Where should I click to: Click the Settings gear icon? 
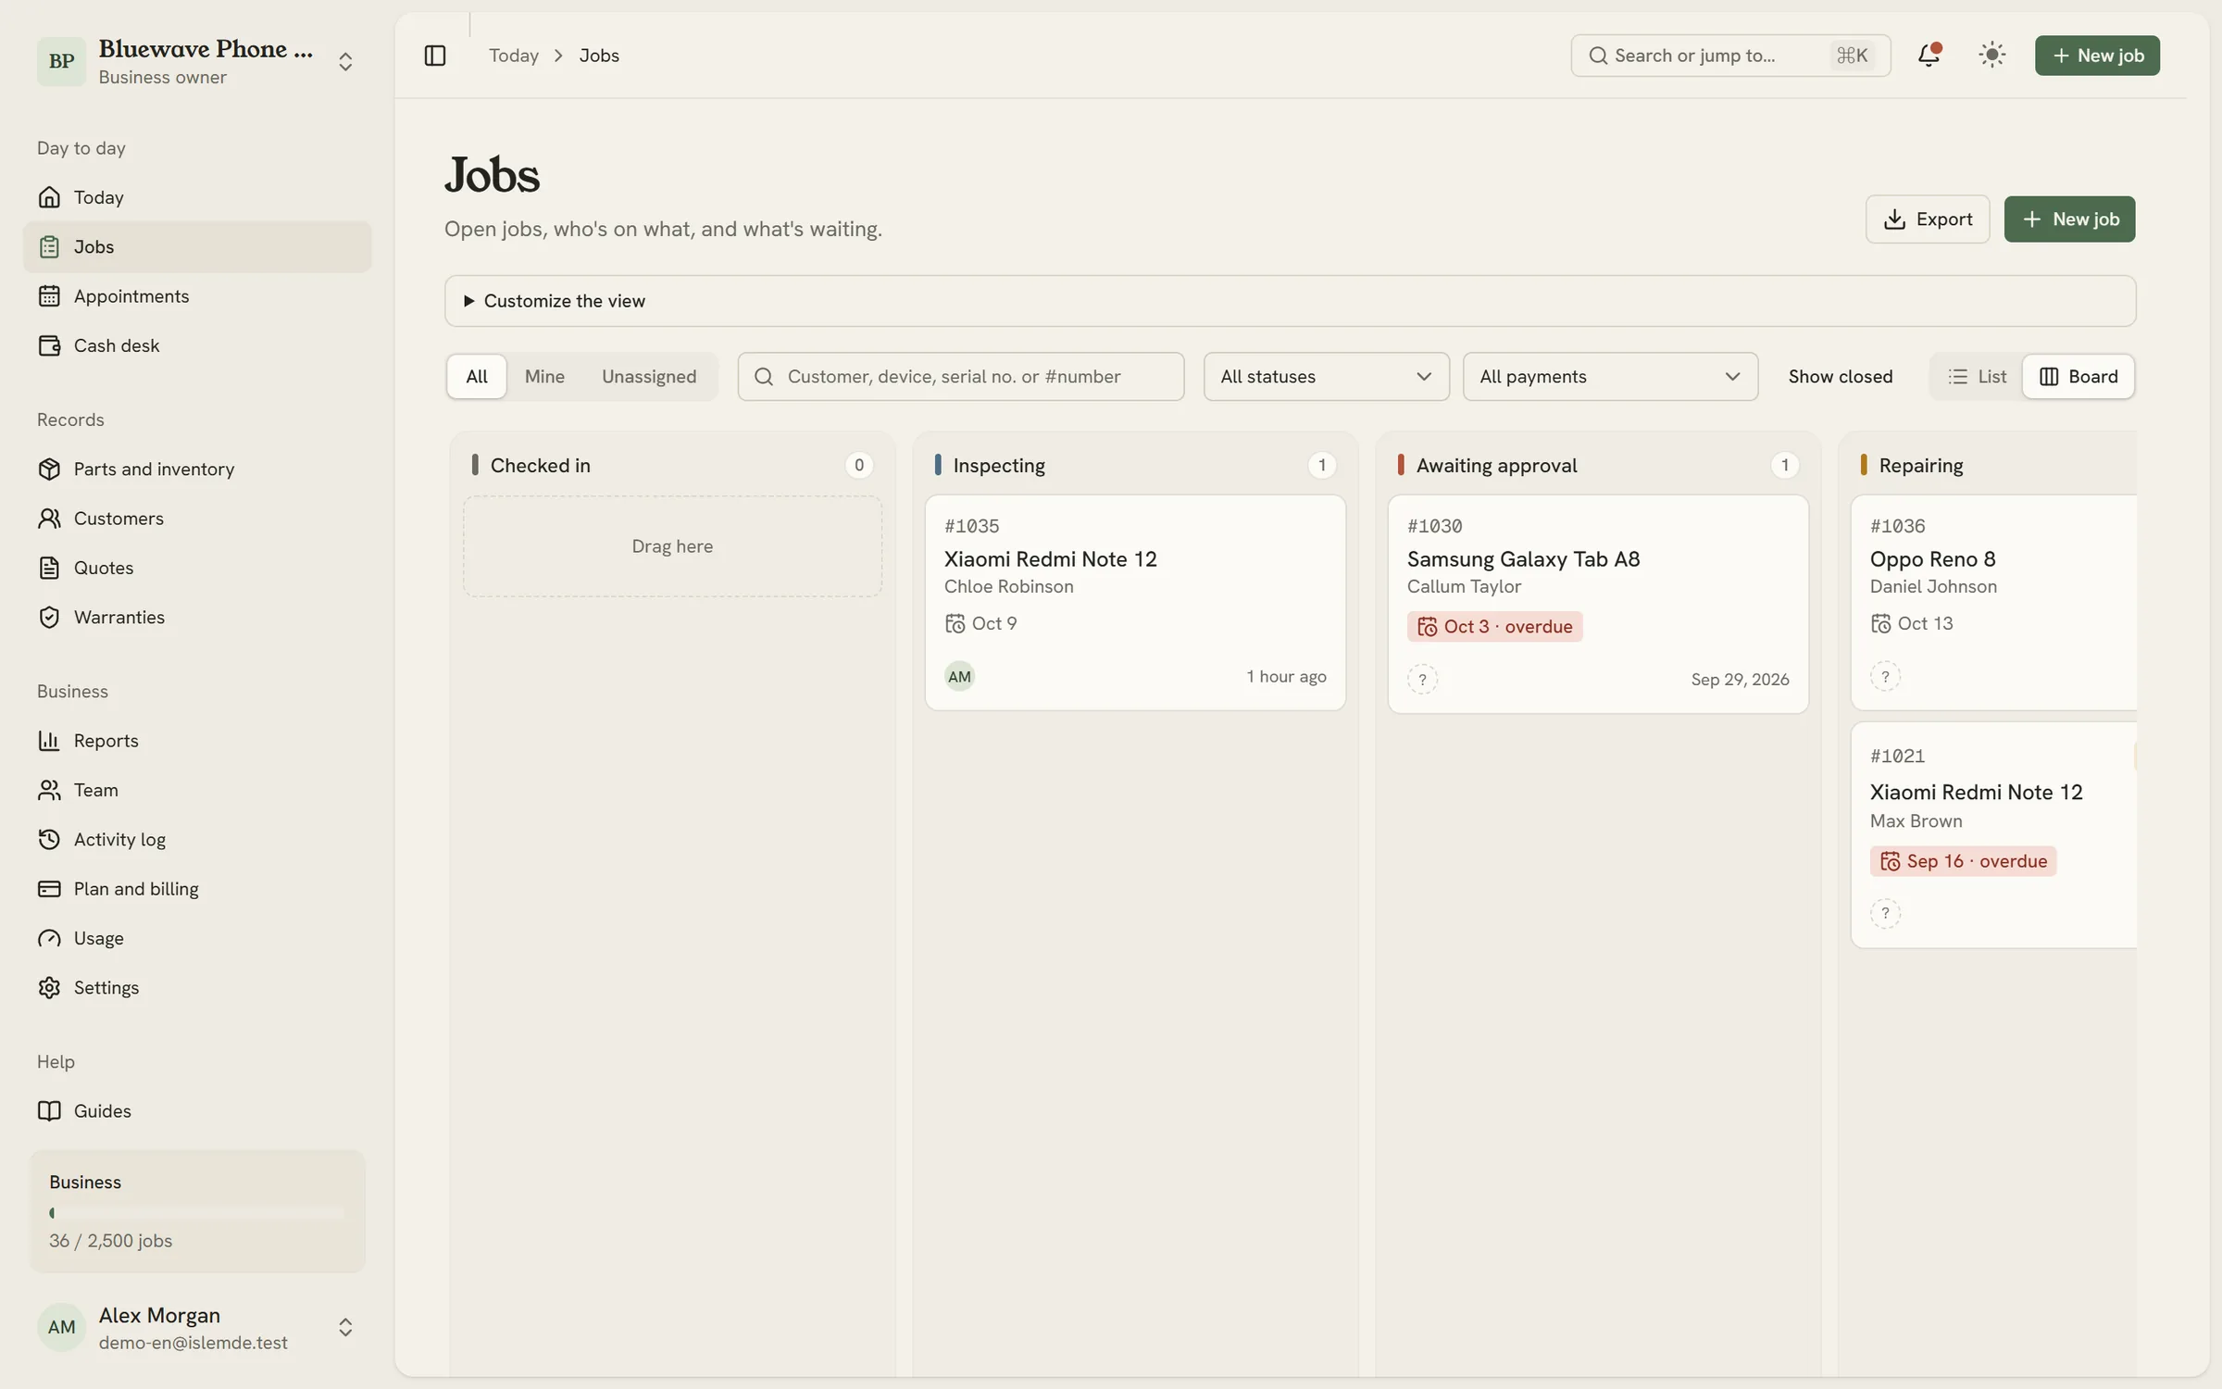[x=49, y=987]
